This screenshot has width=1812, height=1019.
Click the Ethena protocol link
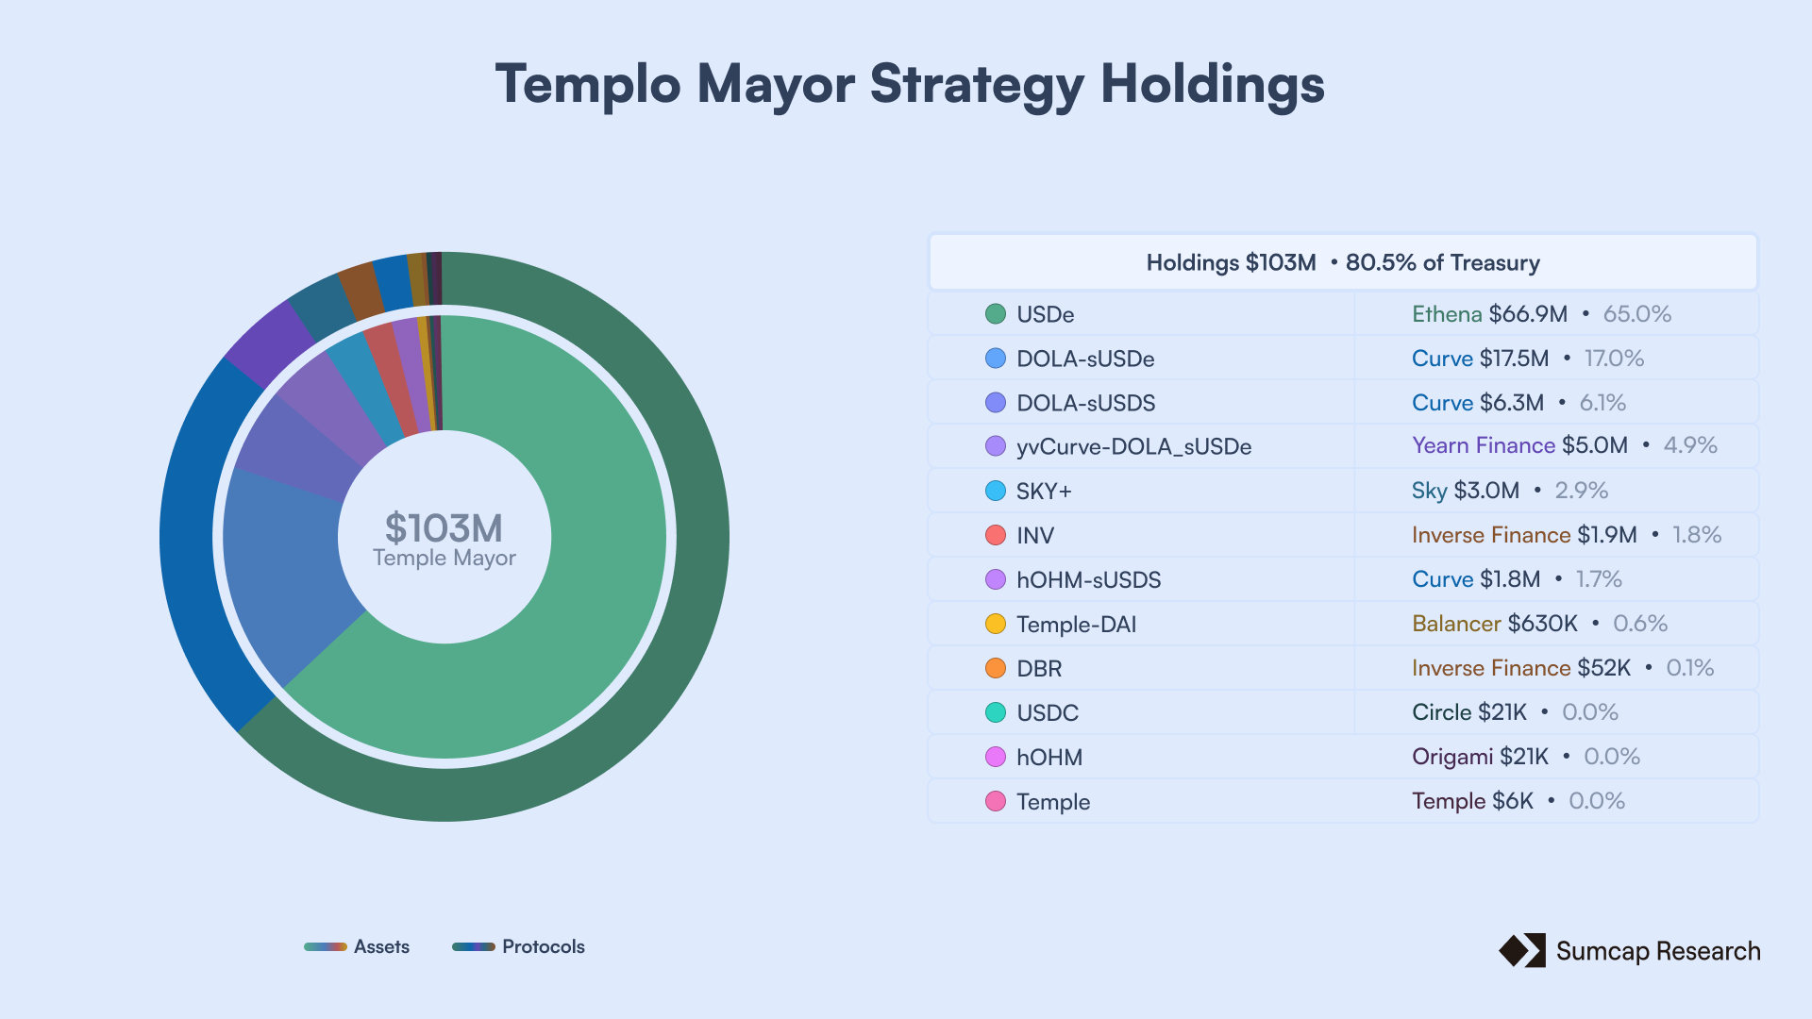point(1446,314)
